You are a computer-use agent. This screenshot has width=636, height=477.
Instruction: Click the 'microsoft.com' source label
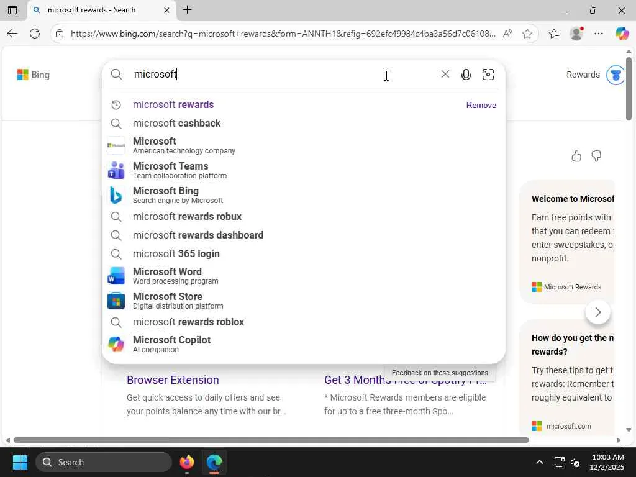point(568,426)
